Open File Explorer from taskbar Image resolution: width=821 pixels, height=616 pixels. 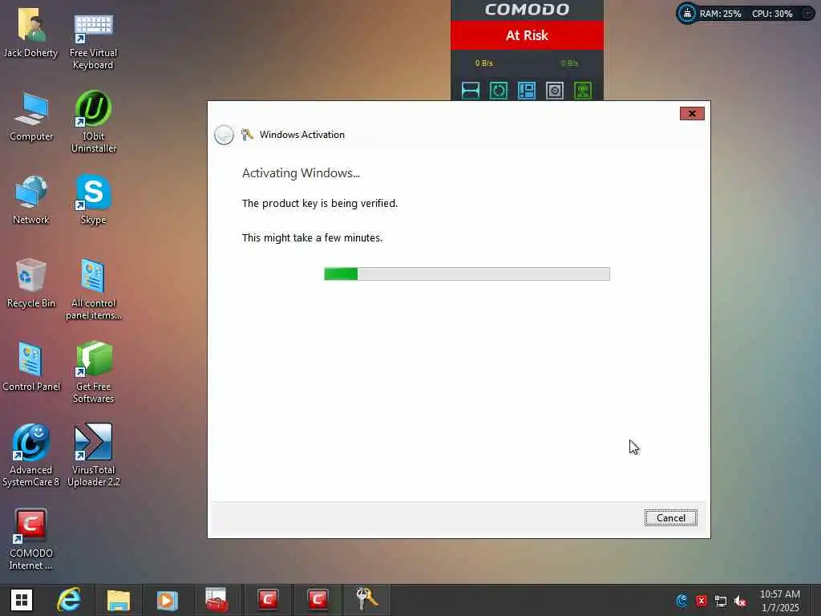point(119,600)
